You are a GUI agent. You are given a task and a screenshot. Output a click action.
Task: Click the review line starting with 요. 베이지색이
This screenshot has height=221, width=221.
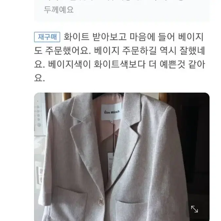click(x=120, y=64)
